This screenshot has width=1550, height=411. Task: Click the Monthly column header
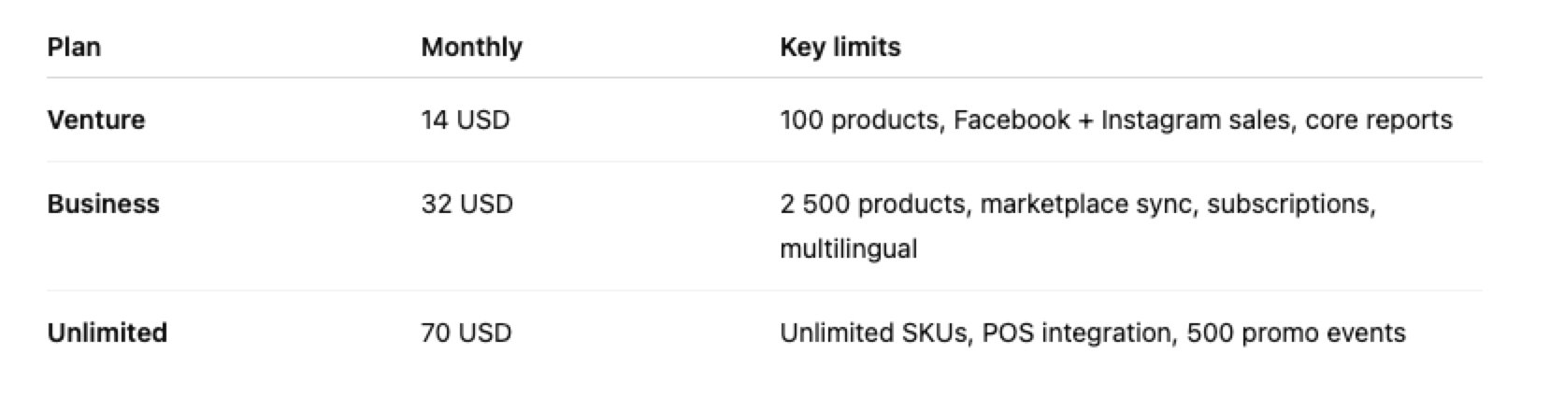[471, 47]
